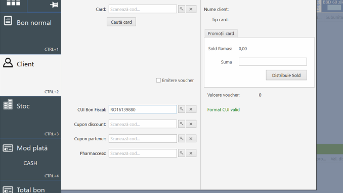
Task: Clear the Cupon partener field
Action: point(191,138)
